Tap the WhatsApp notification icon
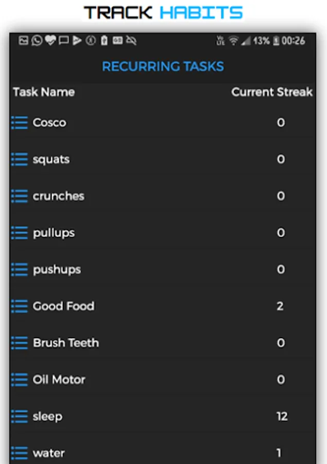This screenshot has width=327, height=464. [37, 41]
